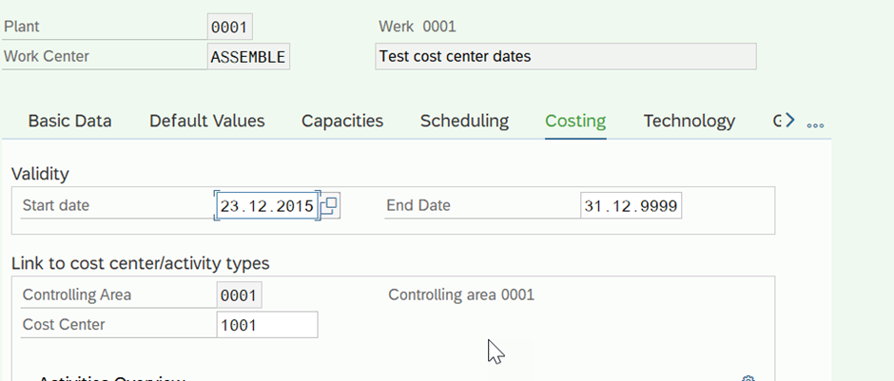Click the description field Test cost center dates
The image size is (894, 381).
click(x=566, y=56)
